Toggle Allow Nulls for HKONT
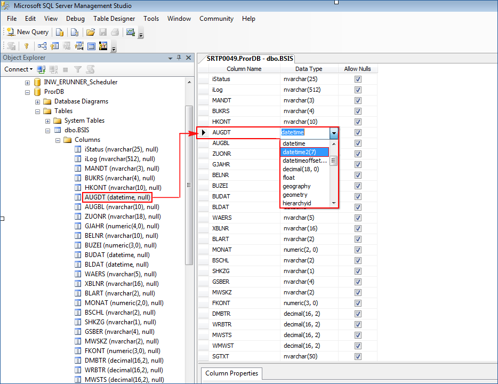Image resolution: width=498 pixels, height=384 pixels. (x=358, y=122)
